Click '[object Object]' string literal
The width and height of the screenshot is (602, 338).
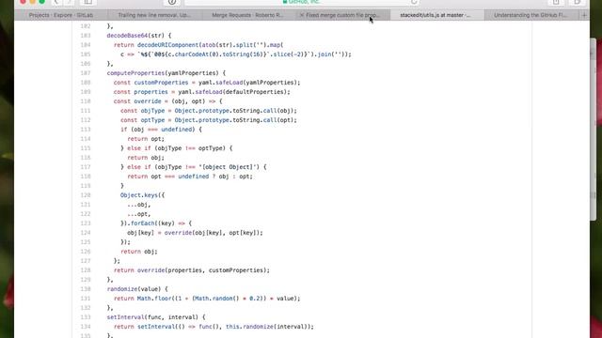tap(230, 167)
